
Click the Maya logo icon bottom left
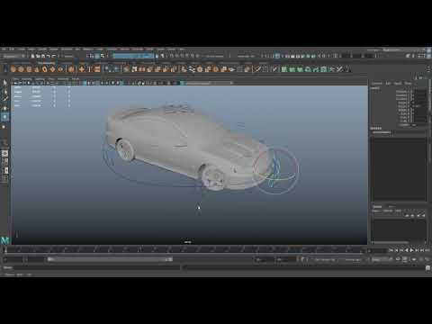(5, 240)
